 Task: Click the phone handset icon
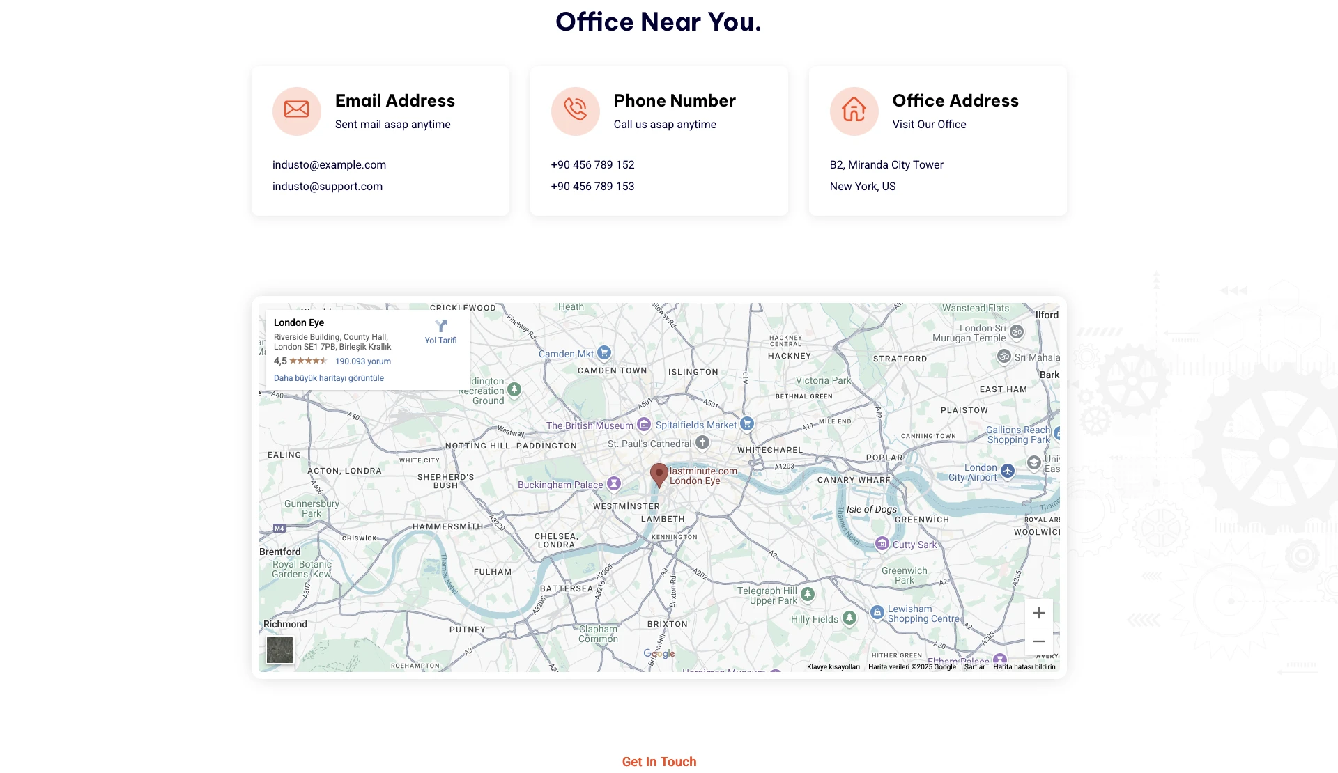575,111
